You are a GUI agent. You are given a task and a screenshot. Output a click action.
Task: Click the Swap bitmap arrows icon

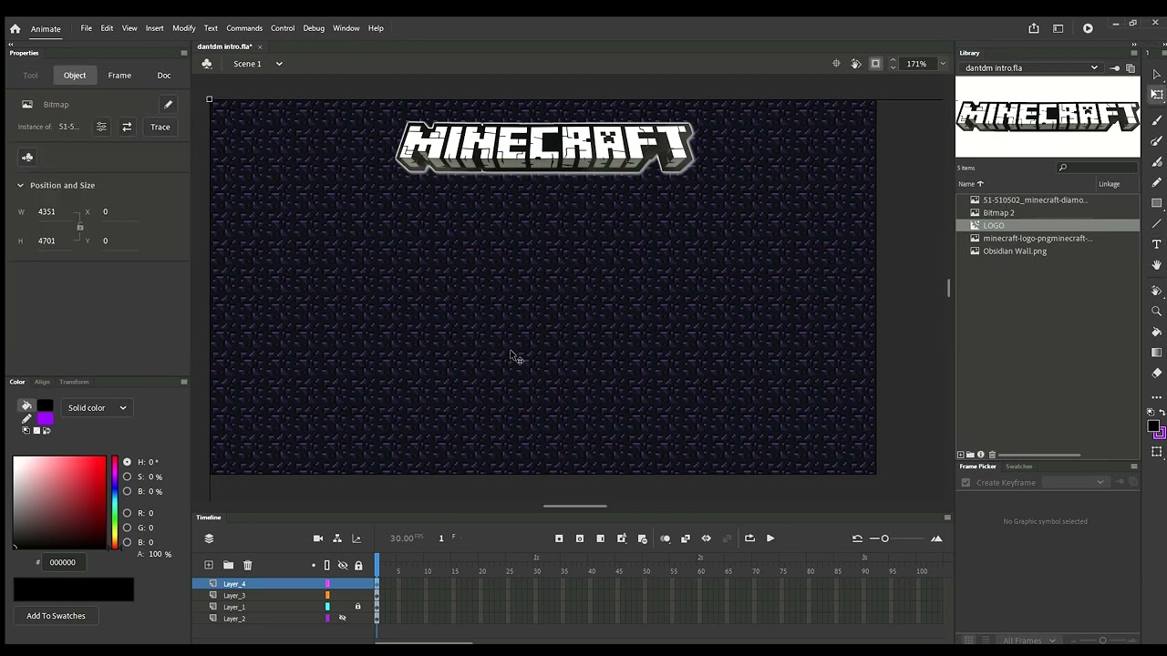[x=127, y=127]
